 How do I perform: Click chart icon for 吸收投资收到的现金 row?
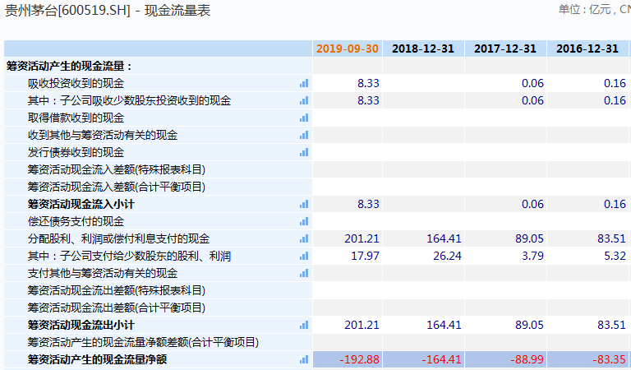click(x=304, y=83)
